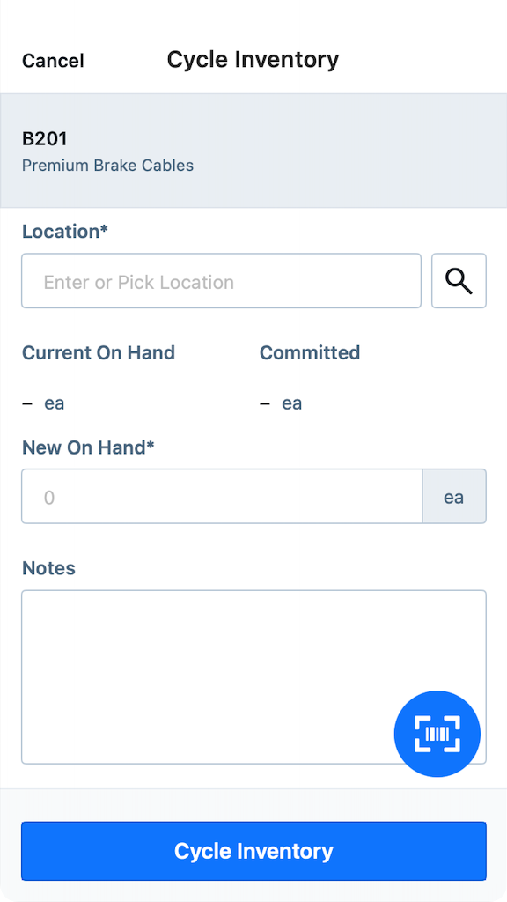The image size is (507, 902).
Task: Click the Cycle Inventory screen title
Action: [253, 60]
